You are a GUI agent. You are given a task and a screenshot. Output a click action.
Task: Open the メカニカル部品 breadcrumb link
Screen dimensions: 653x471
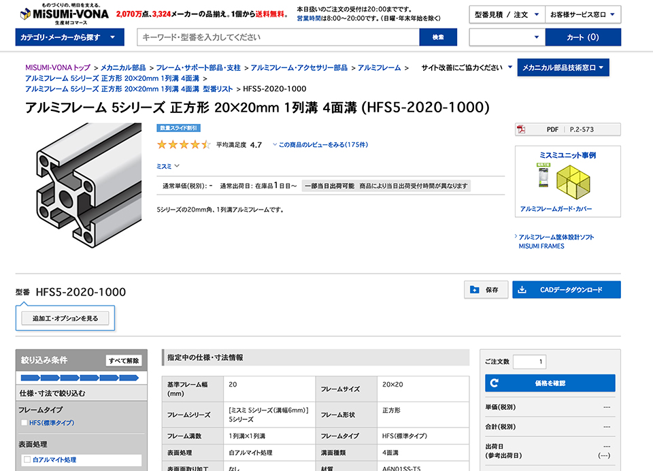pos(123,67)
